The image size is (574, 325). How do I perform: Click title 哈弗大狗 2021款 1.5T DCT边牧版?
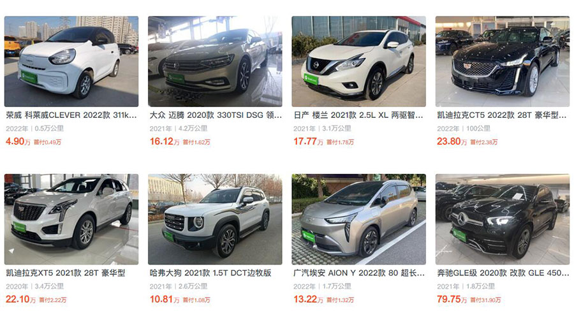coord(210,273)
